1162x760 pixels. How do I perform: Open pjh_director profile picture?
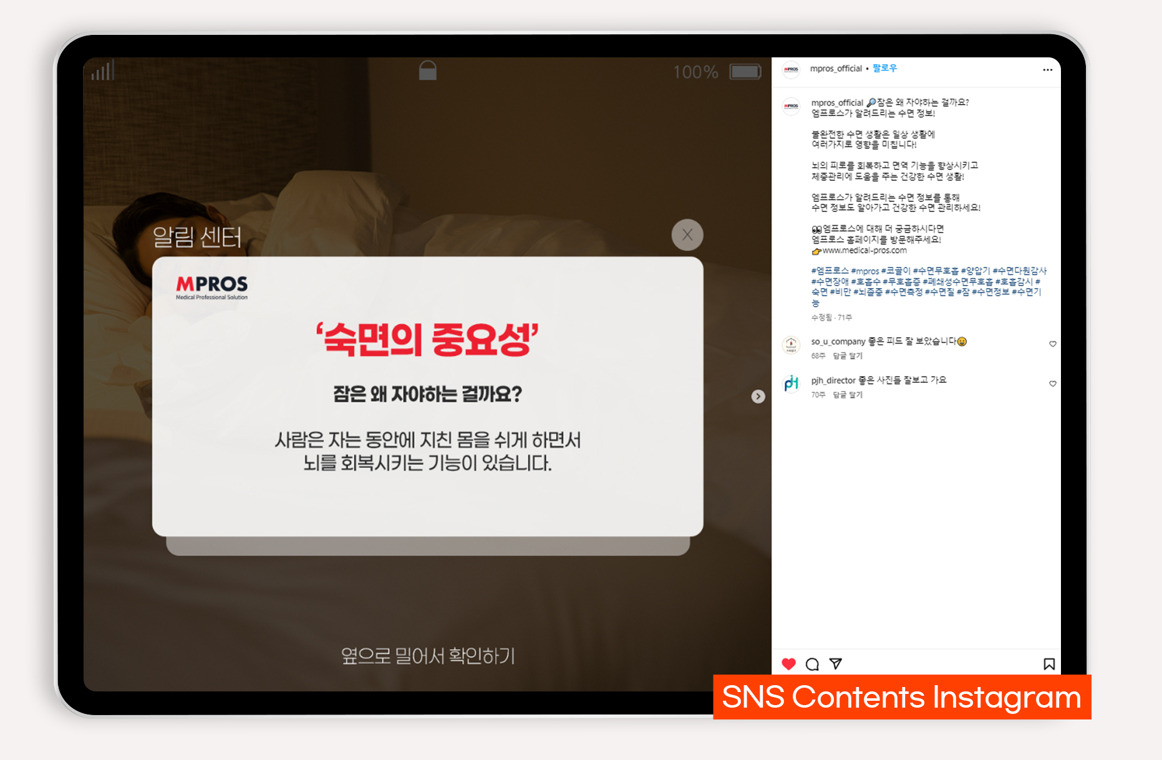pos(791,383)
